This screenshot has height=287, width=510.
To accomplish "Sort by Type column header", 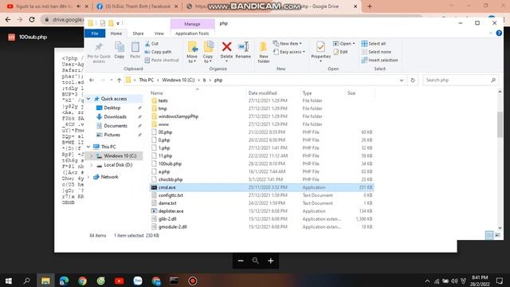I will pyautogui.click(x=307, y=93).
